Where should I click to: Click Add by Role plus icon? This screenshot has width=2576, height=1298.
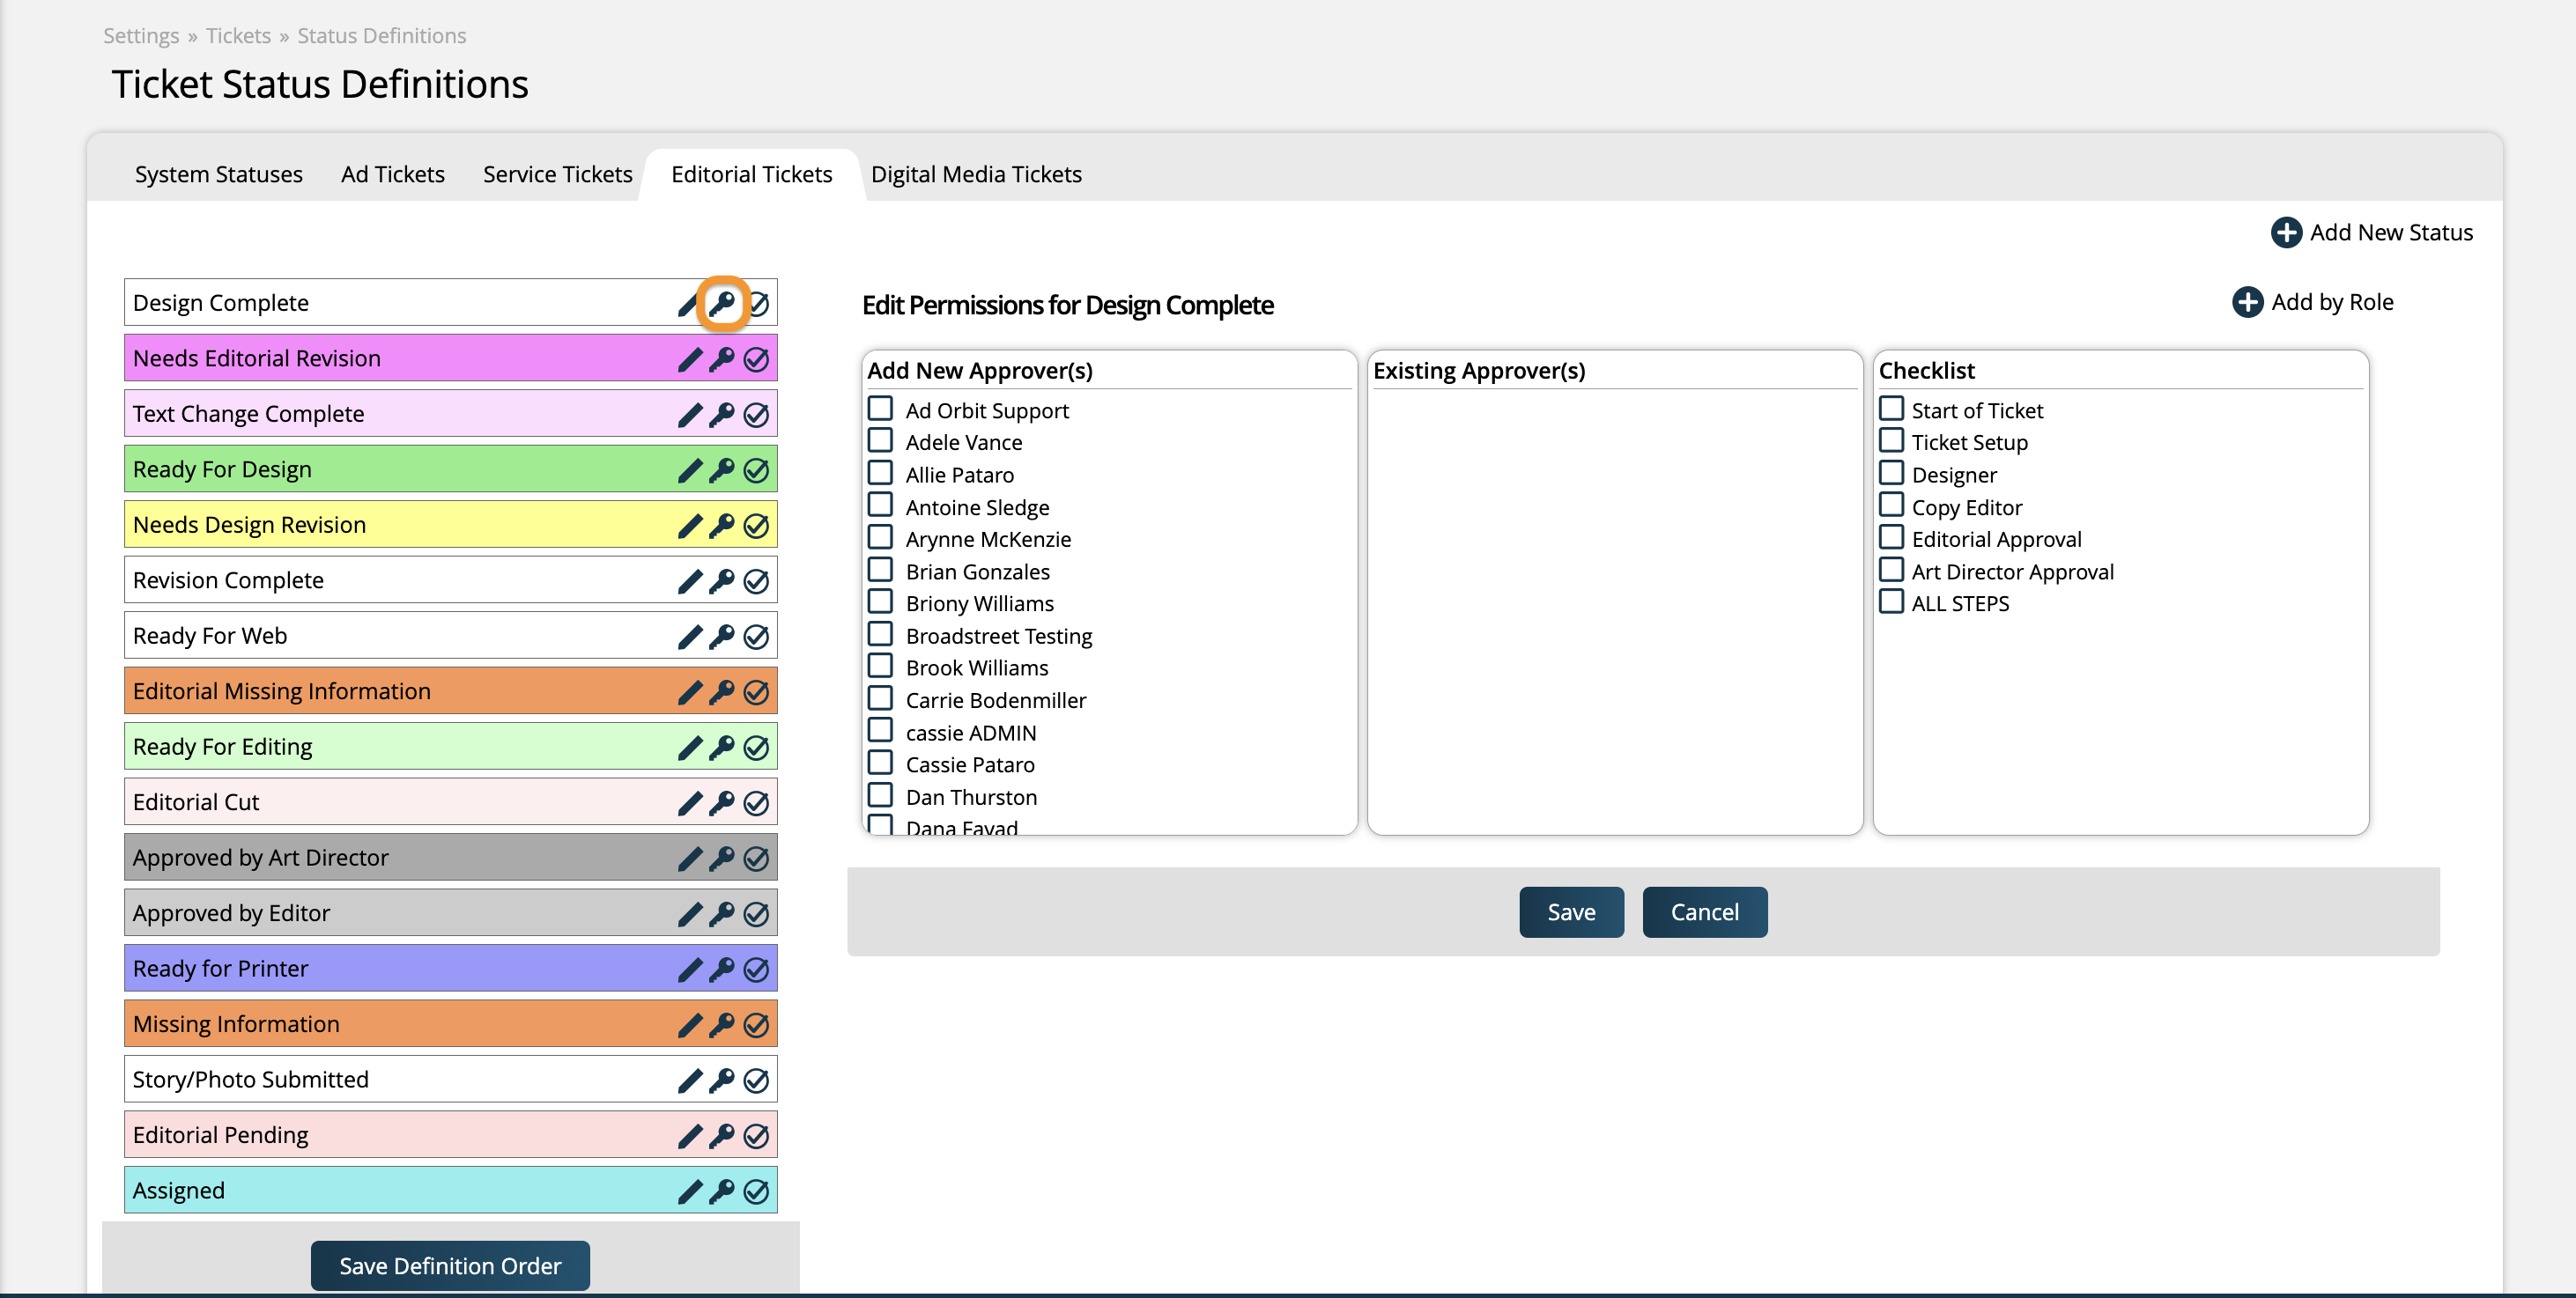[x=2247, y=302]
